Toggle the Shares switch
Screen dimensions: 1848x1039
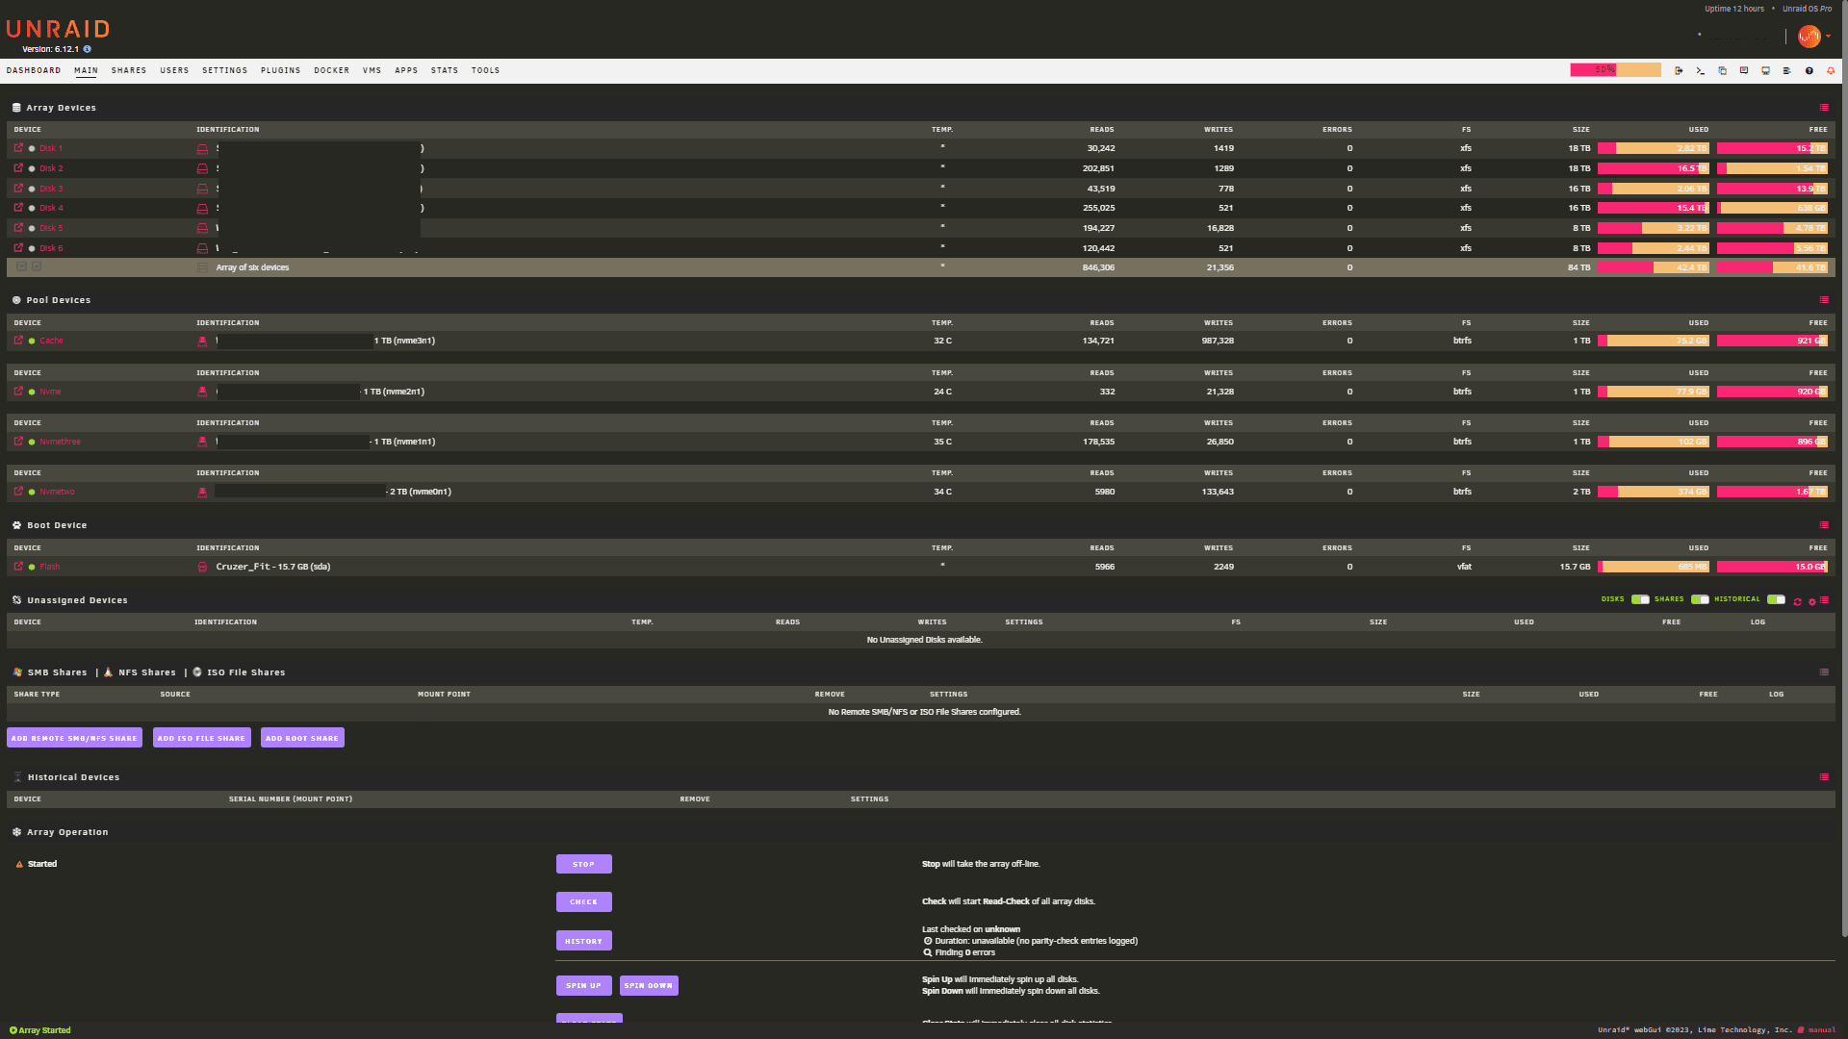(1700, 599)
